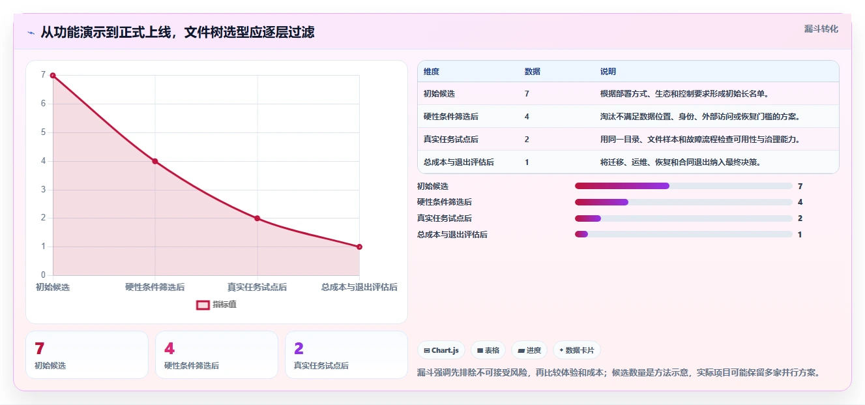The image size is (865, 405).
Task: Click the lightning icon beside the page title
Action: (31, 33)
